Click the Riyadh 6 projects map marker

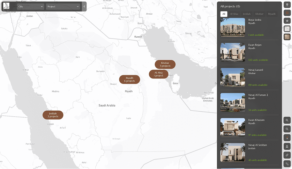[130, 79]
